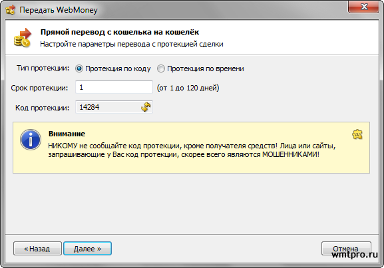The image size is (384, 268).
Task: Click the yellow warning message panel
Action: coord(191,148)
